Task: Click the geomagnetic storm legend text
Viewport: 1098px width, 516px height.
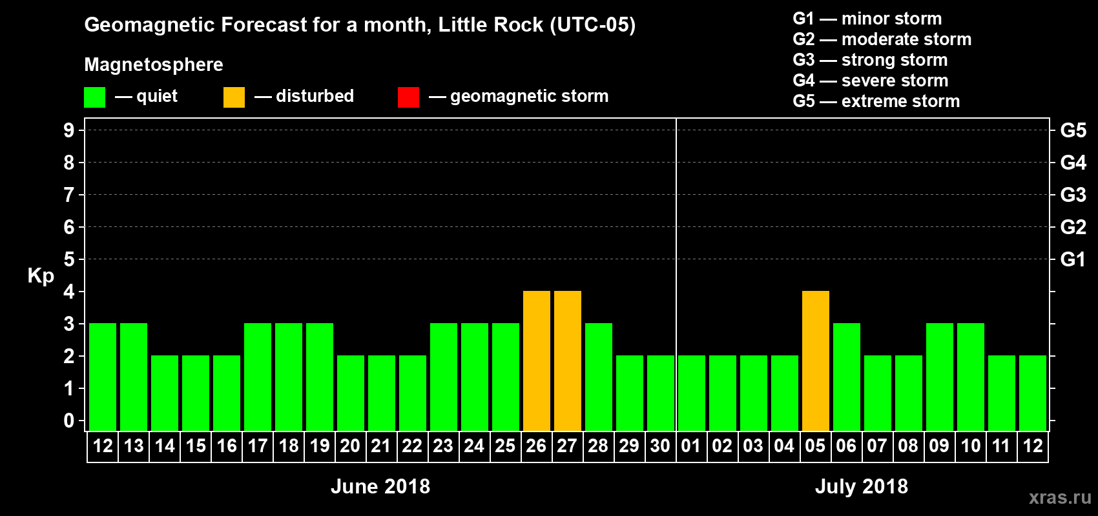Action: pos(530,96)
